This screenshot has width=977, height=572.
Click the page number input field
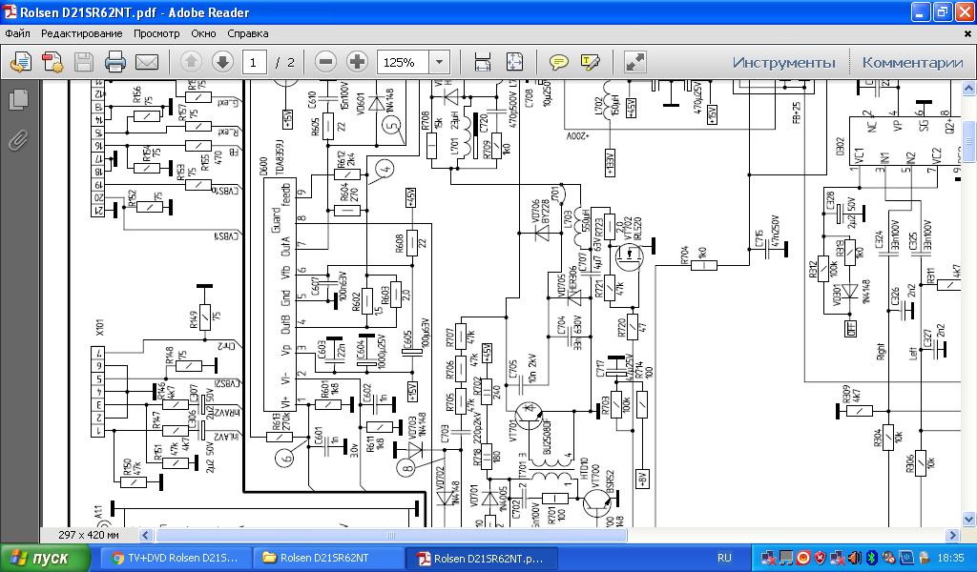click(254, 63)
